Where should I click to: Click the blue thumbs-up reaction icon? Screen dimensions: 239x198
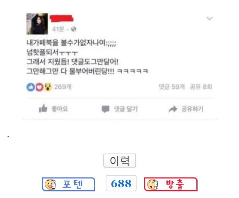tap(31, 87)
